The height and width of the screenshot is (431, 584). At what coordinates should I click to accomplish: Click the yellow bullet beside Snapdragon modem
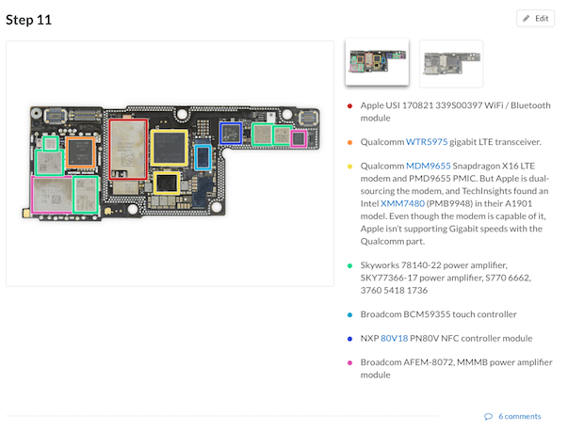tap(349, 167)
